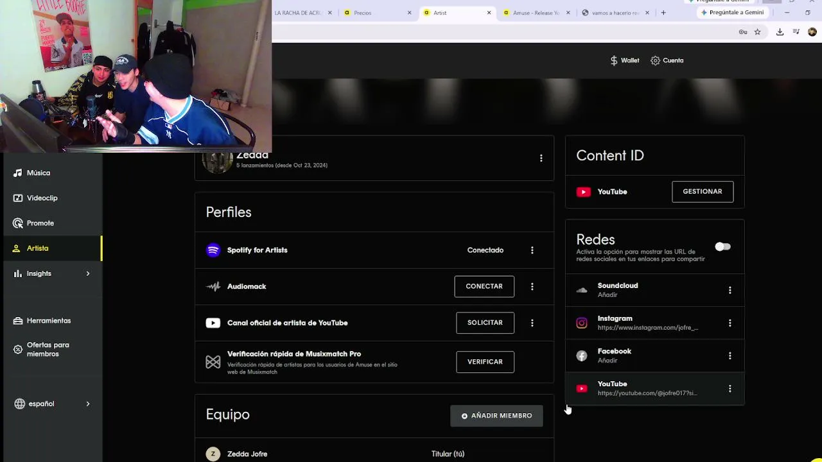Close the Precios browser tab
This screenshot has height=462, width=822.
(x=410, y=13)
